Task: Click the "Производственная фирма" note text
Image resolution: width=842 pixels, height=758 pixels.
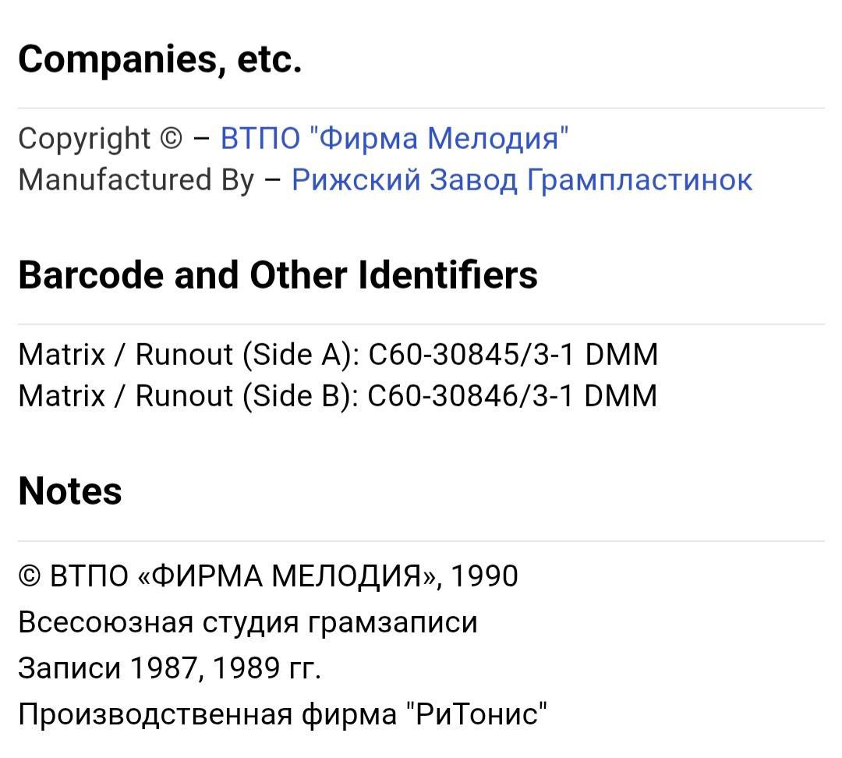Action: (x=208, y=715)
